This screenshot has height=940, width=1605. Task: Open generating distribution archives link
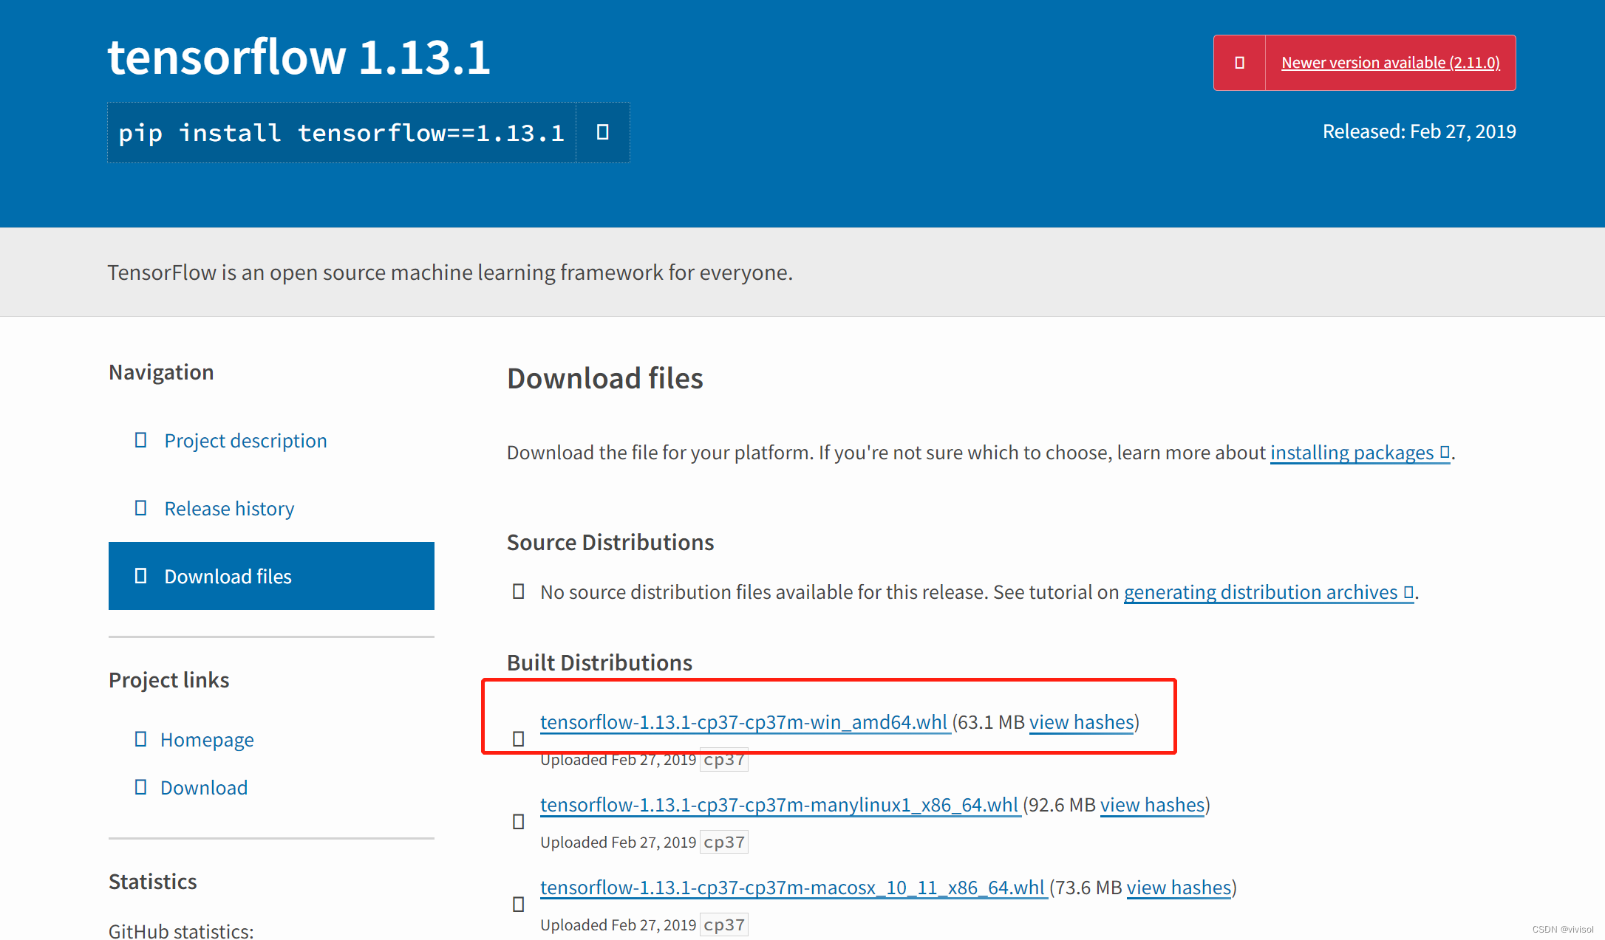pyautogui.click(x=1261, y=592)
